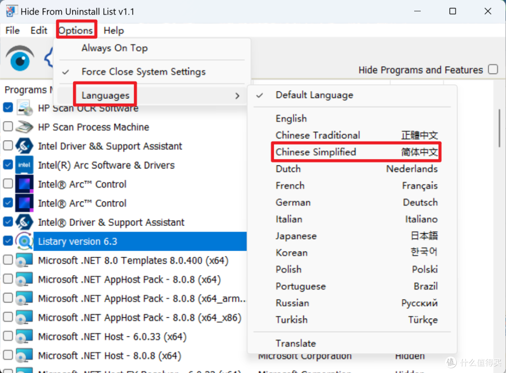Maximize the Hide From Uninstall List window
This screenshot has height=373, width=506.
click(453, 11)
